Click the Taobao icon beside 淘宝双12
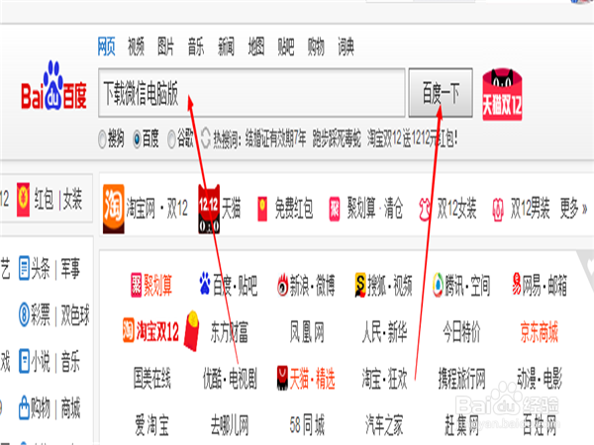Screen dimensions: 594x445 (x=128, y=330)
